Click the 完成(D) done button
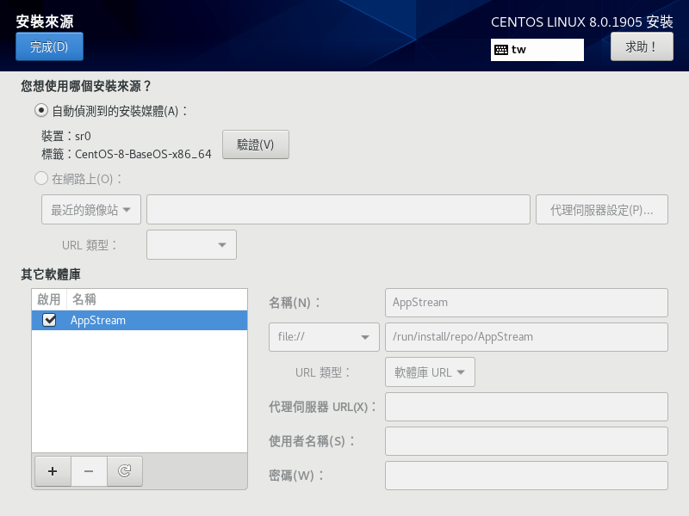 click(49, 46)
